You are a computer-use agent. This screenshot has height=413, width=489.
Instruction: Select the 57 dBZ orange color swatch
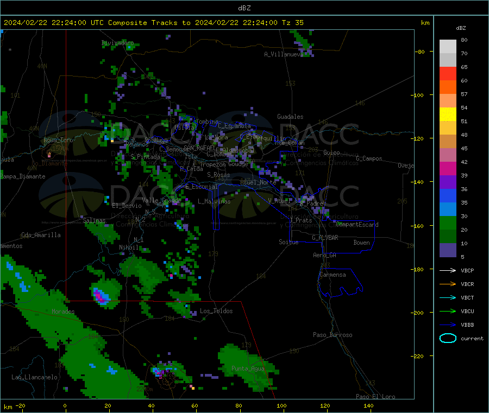(448, 87)
